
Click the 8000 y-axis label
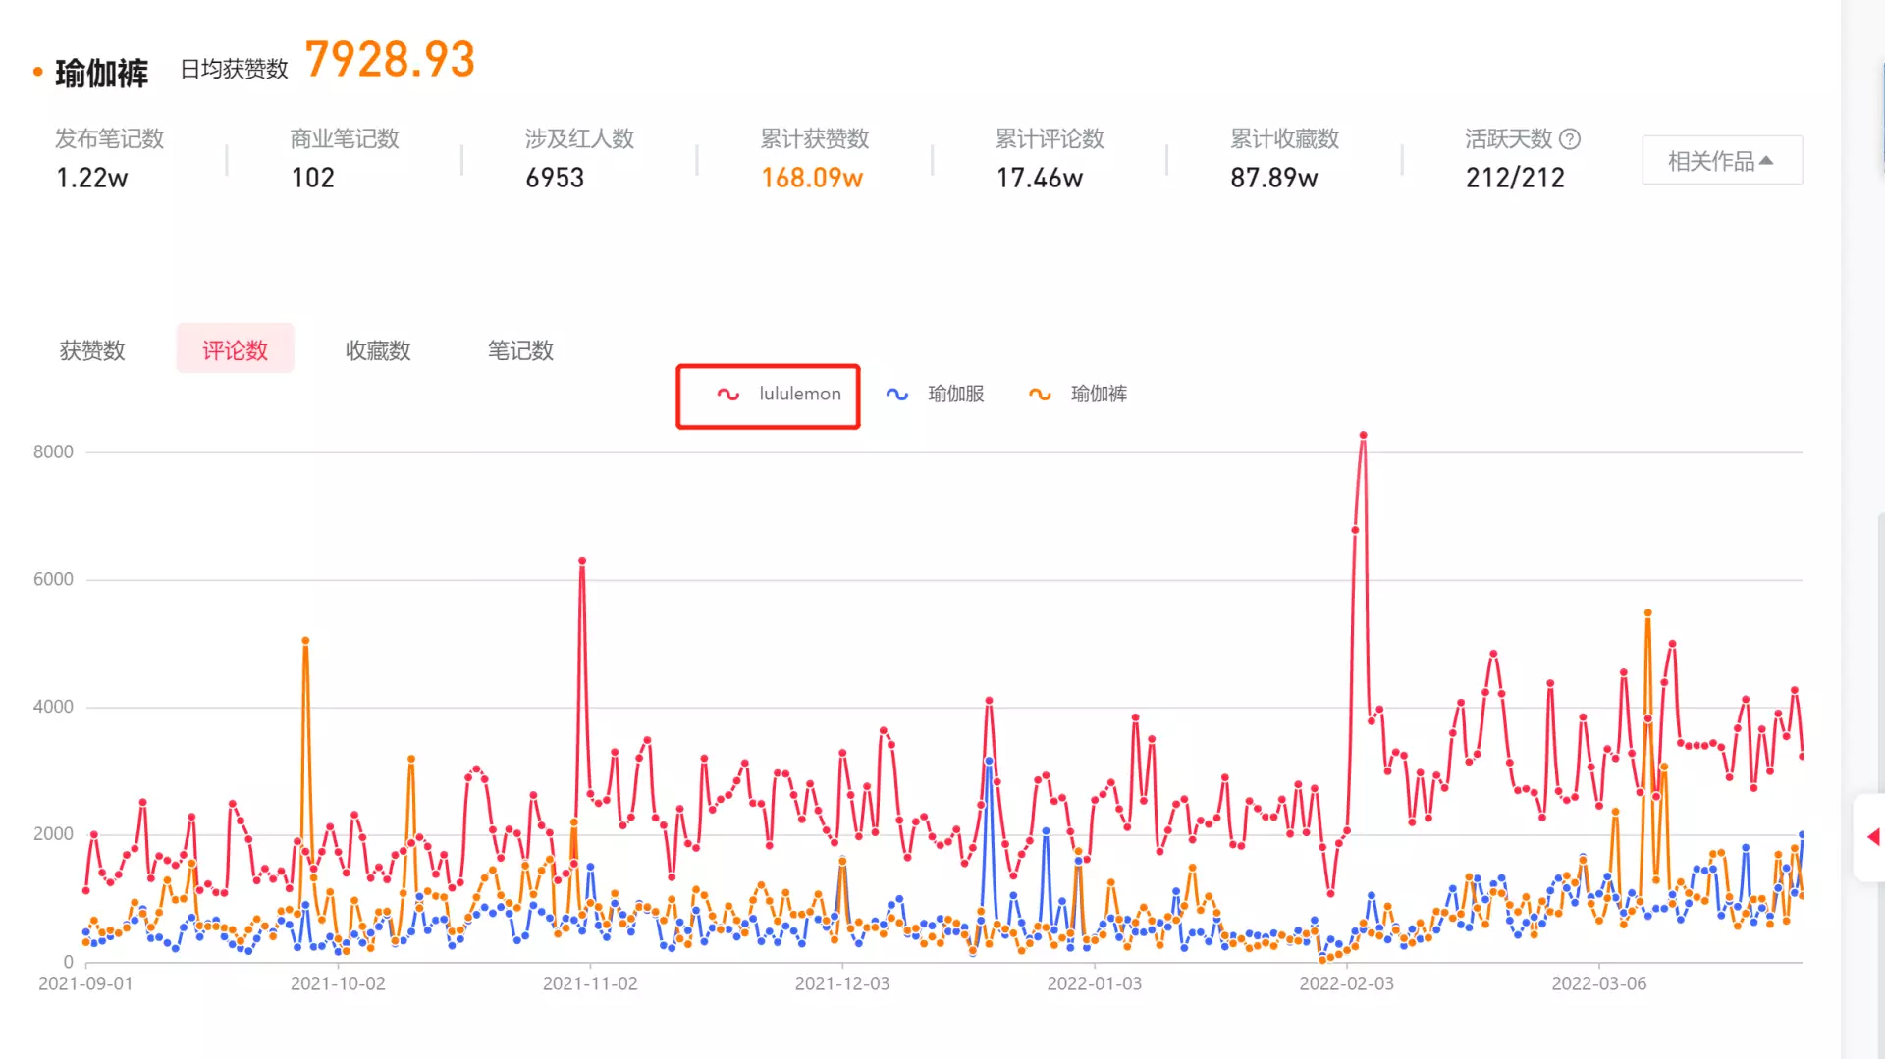click(53, 451)
